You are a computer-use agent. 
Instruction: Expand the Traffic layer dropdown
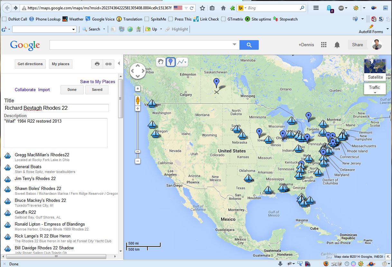click(375, 89)
